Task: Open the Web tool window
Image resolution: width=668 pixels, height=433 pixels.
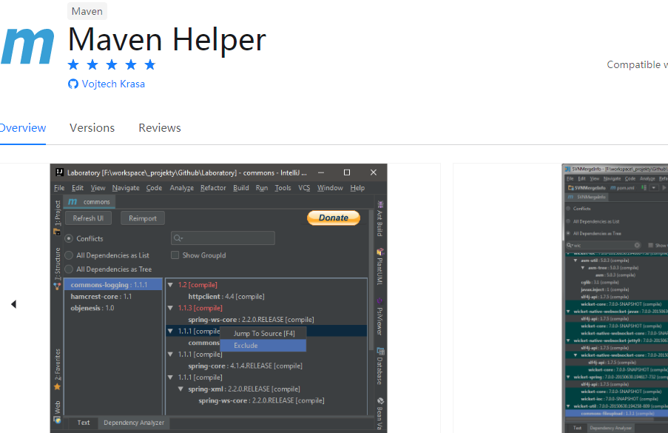Action: tap(57, 412)
